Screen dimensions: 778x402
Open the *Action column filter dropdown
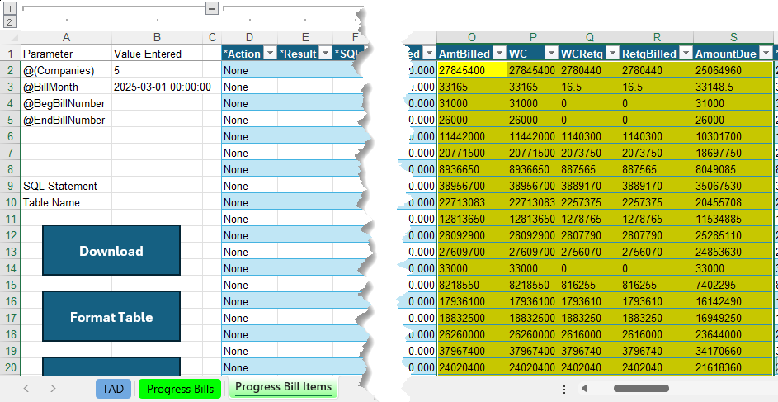click(x=270, y=53)
